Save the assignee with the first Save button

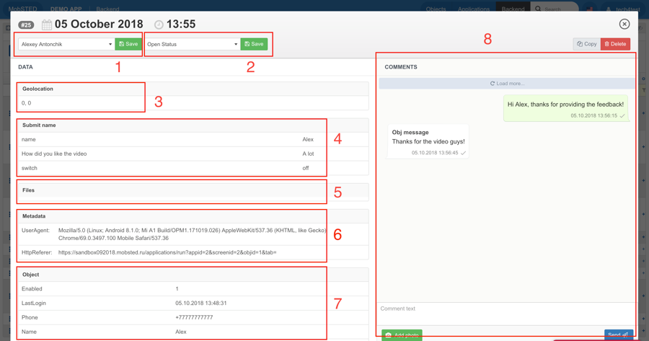tap(128, 44)
